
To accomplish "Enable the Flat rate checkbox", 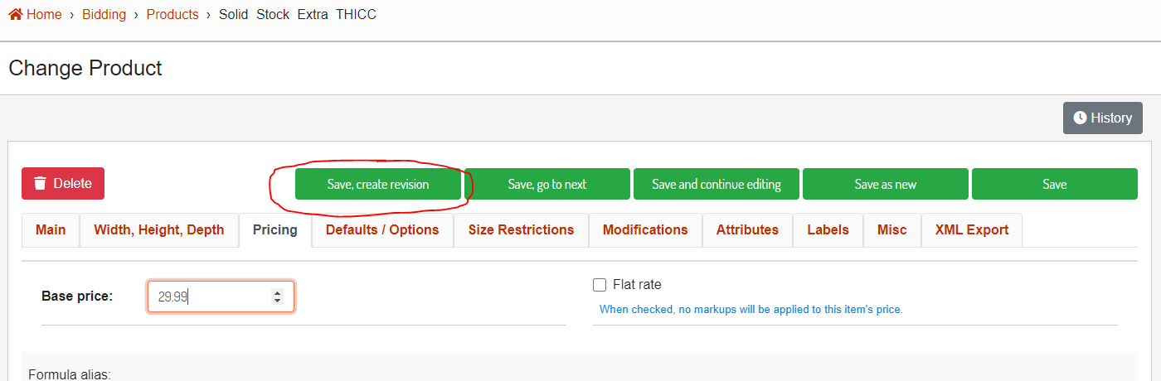I will pos(600,285).
